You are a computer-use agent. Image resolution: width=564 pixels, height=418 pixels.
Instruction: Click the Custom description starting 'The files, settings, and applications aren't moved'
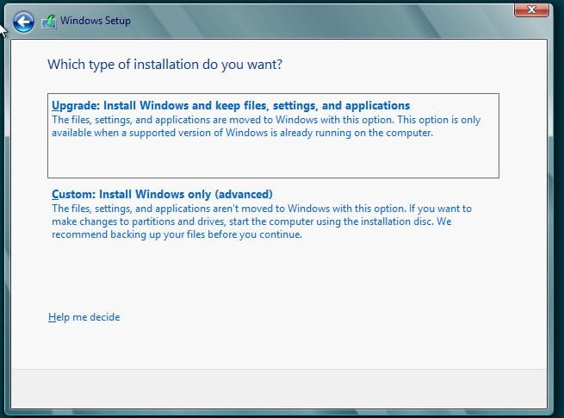[x=262, y=221]
